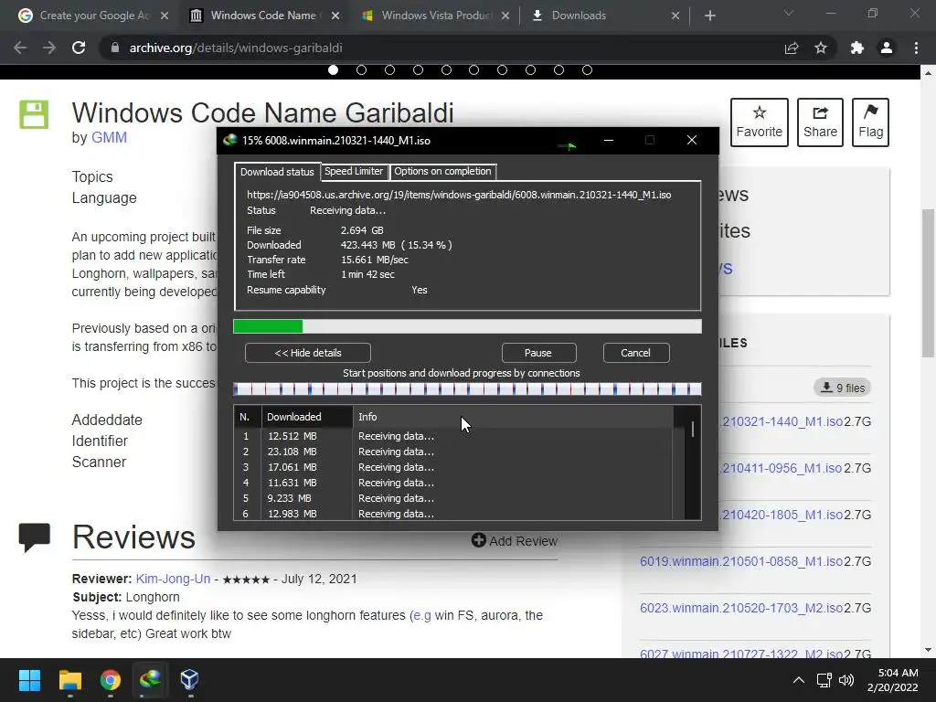Open a new browser tab
Viewport: 936px width, 702px height.
[709, 16]
